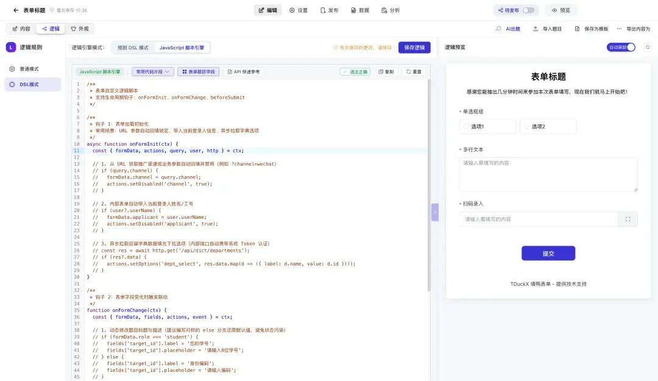
Task: Click the 逻辑规则 L badge icon
Action: coord(11,48)
